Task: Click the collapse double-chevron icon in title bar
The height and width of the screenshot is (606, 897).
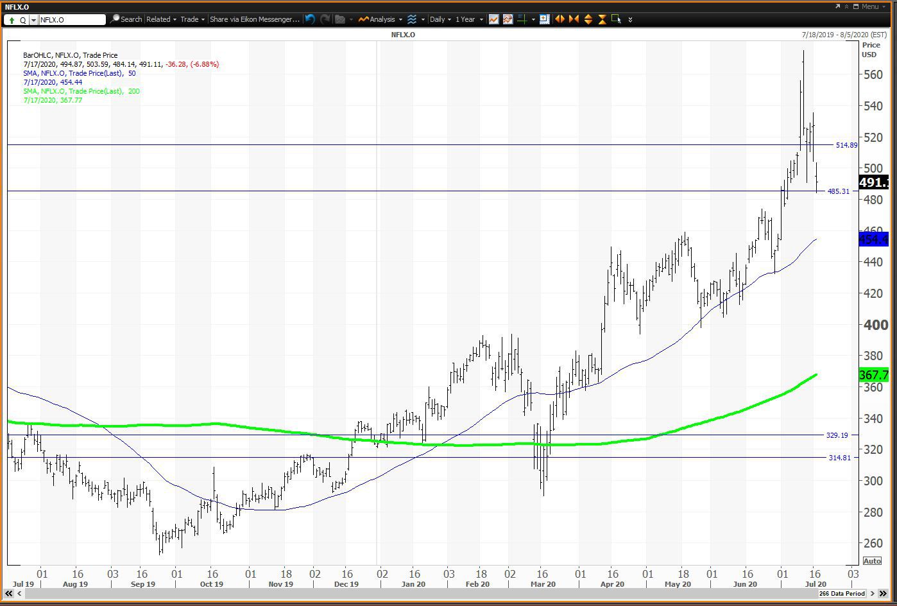Action: (846, 6)
